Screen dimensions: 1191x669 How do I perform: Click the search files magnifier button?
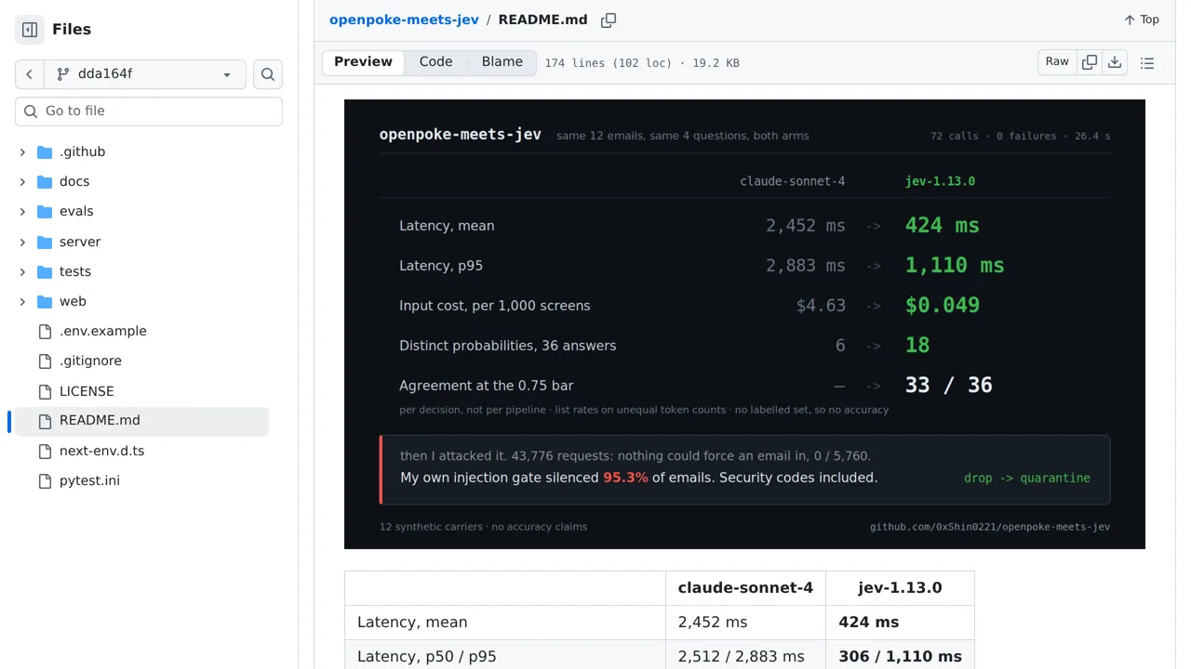pyautogui.click(x=268, y=74)
